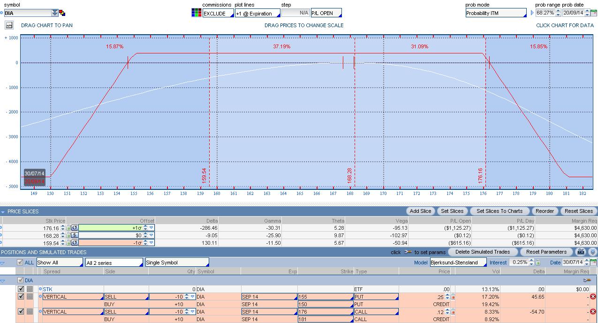598x323 pixels.
Task: Click the play arrow next to prob range
Action: pos(532,13)
